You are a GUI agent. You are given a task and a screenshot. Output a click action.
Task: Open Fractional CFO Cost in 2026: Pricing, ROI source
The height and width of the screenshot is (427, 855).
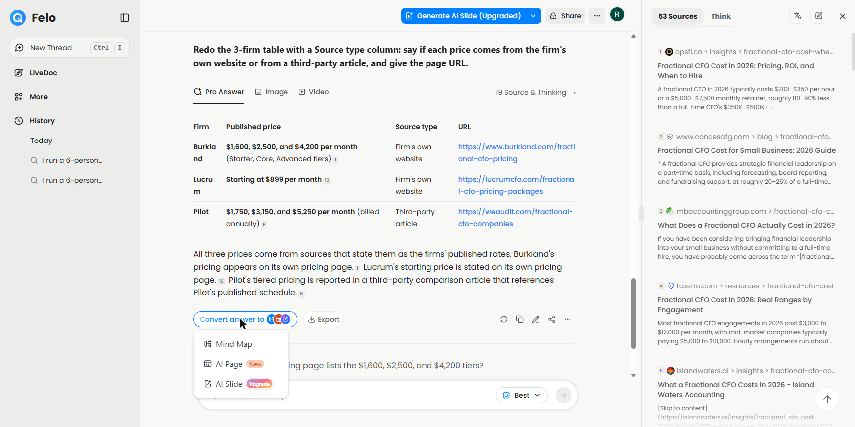[736, 71]
